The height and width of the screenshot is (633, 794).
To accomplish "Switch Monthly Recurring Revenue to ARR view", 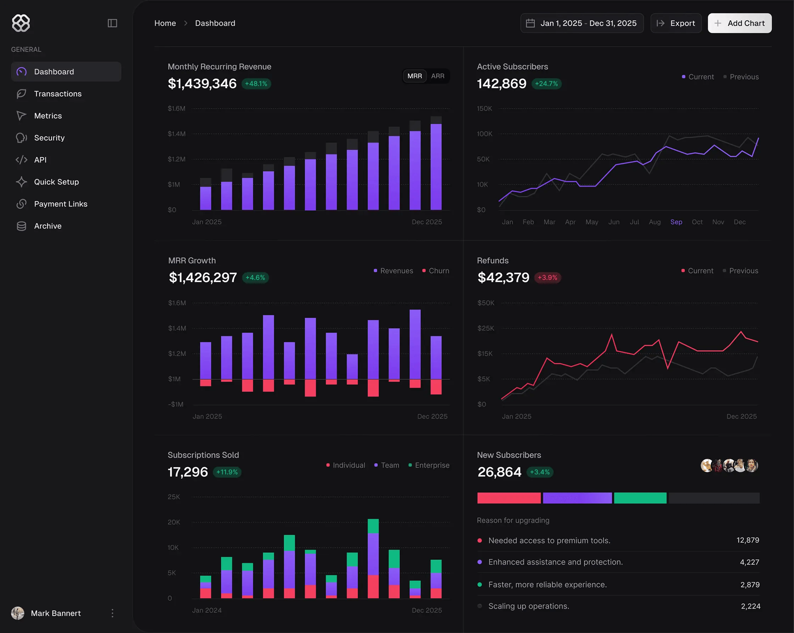I will coord(438,76).
